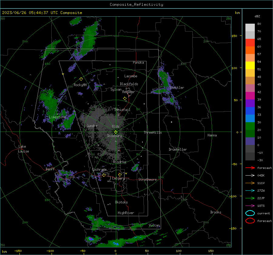
Task: Select the light blue 30-33 dBZ swatch
Action: [x=250, y=118]
